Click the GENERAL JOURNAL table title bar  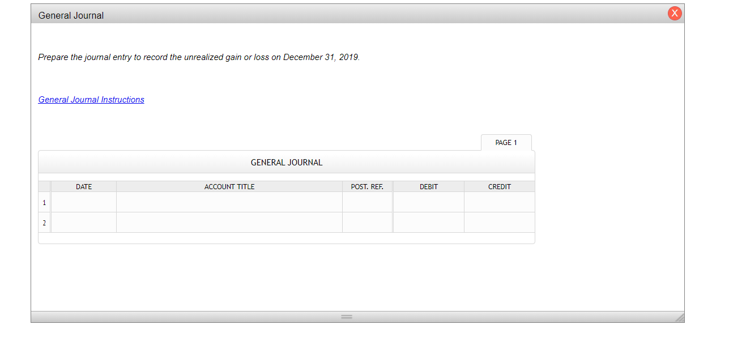click(286, 162)
